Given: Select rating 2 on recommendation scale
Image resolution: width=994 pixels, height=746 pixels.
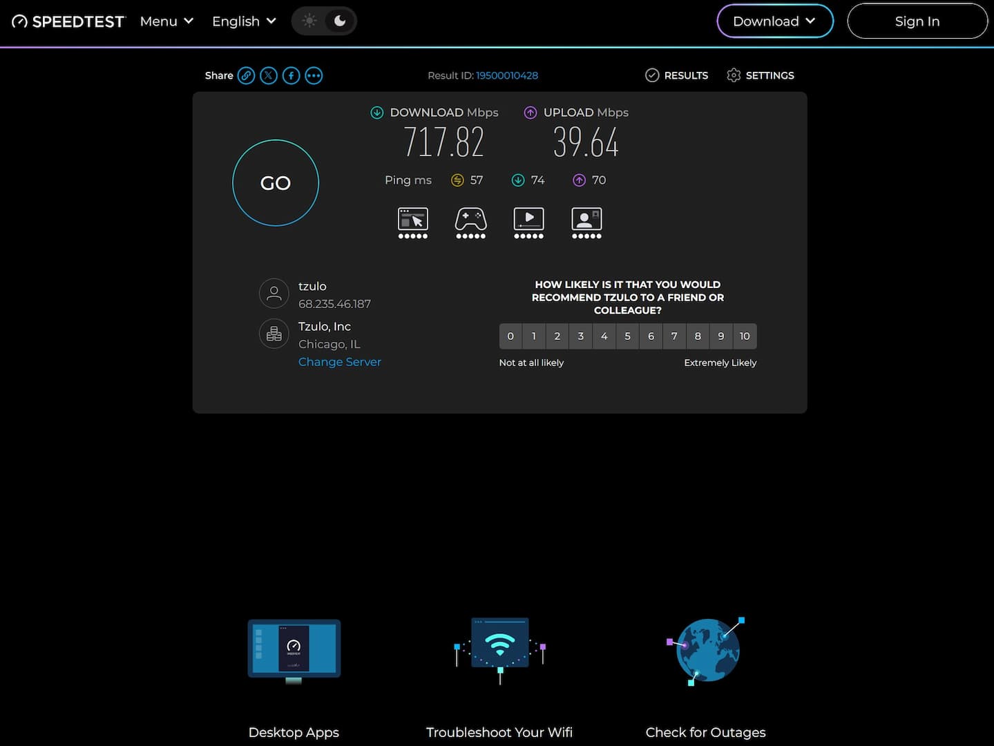Looking at the screenshot, I should [557, 336].
